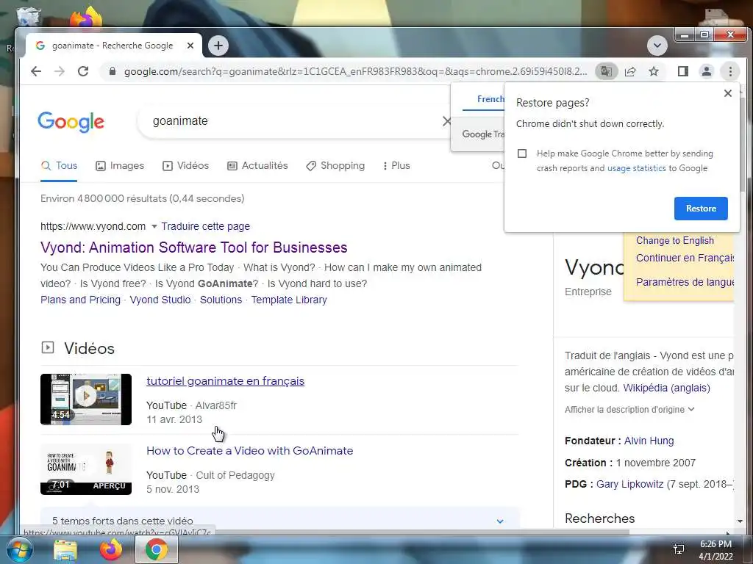The width and height of the screenshot is (753, 564).
Task: Open the tab search dropdown arrow in title bar
Action: coord(657,46)
